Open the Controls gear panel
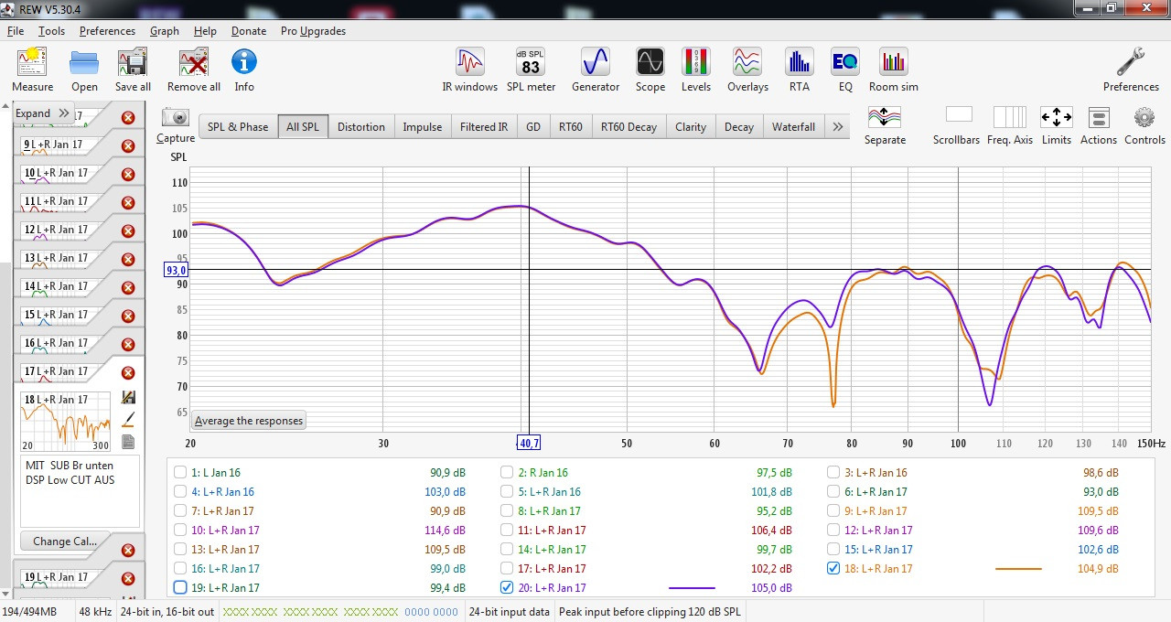Screen dimensions: 1171x622 pos(1144,125)
